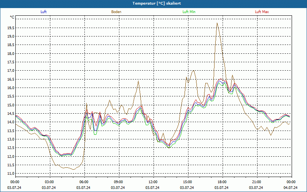Click the 11,0 y-axis value

11,174
